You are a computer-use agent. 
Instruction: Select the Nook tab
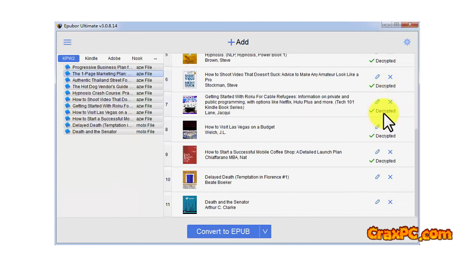(137, 58)
